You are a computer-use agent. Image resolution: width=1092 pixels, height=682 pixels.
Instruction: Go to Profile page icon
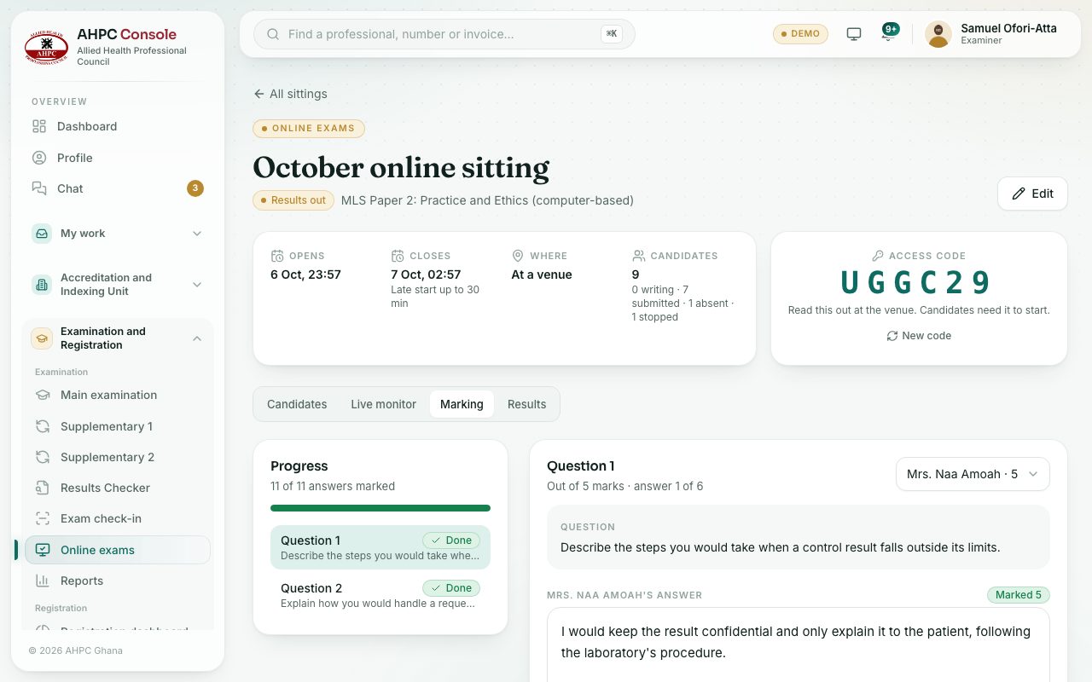point(39,158)
